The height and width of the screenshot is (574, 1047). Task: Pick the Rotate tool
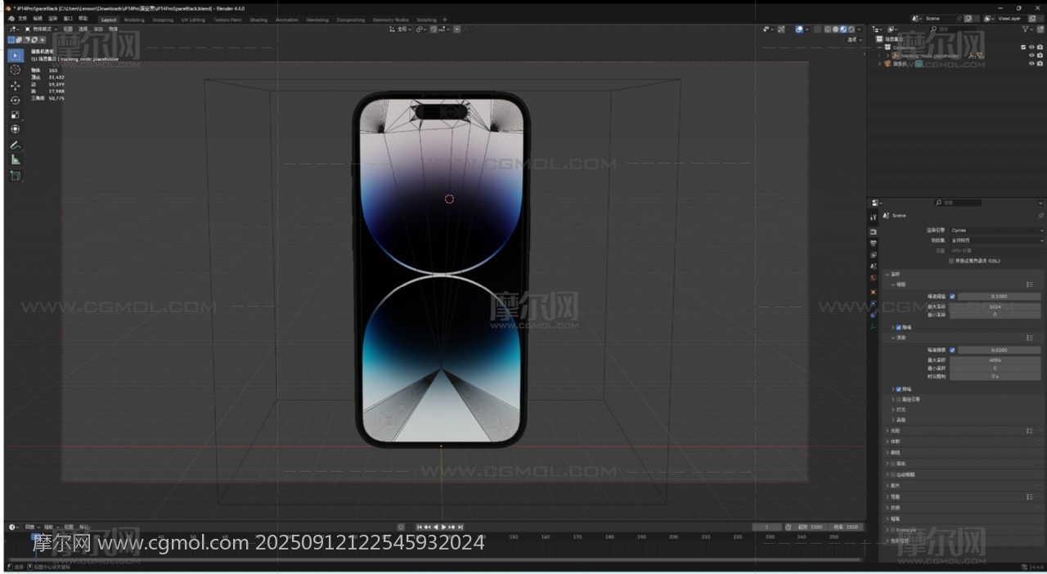(x=16, y=100)
